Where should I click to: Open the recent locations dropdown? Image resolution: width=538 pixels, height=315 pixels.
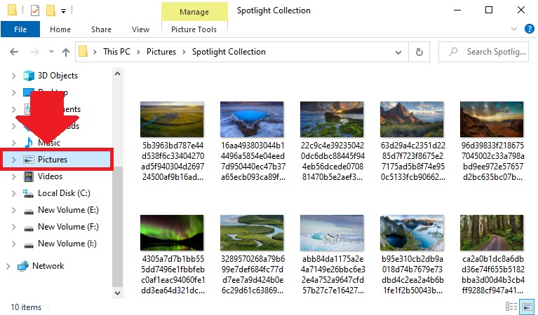coord(51,52)
